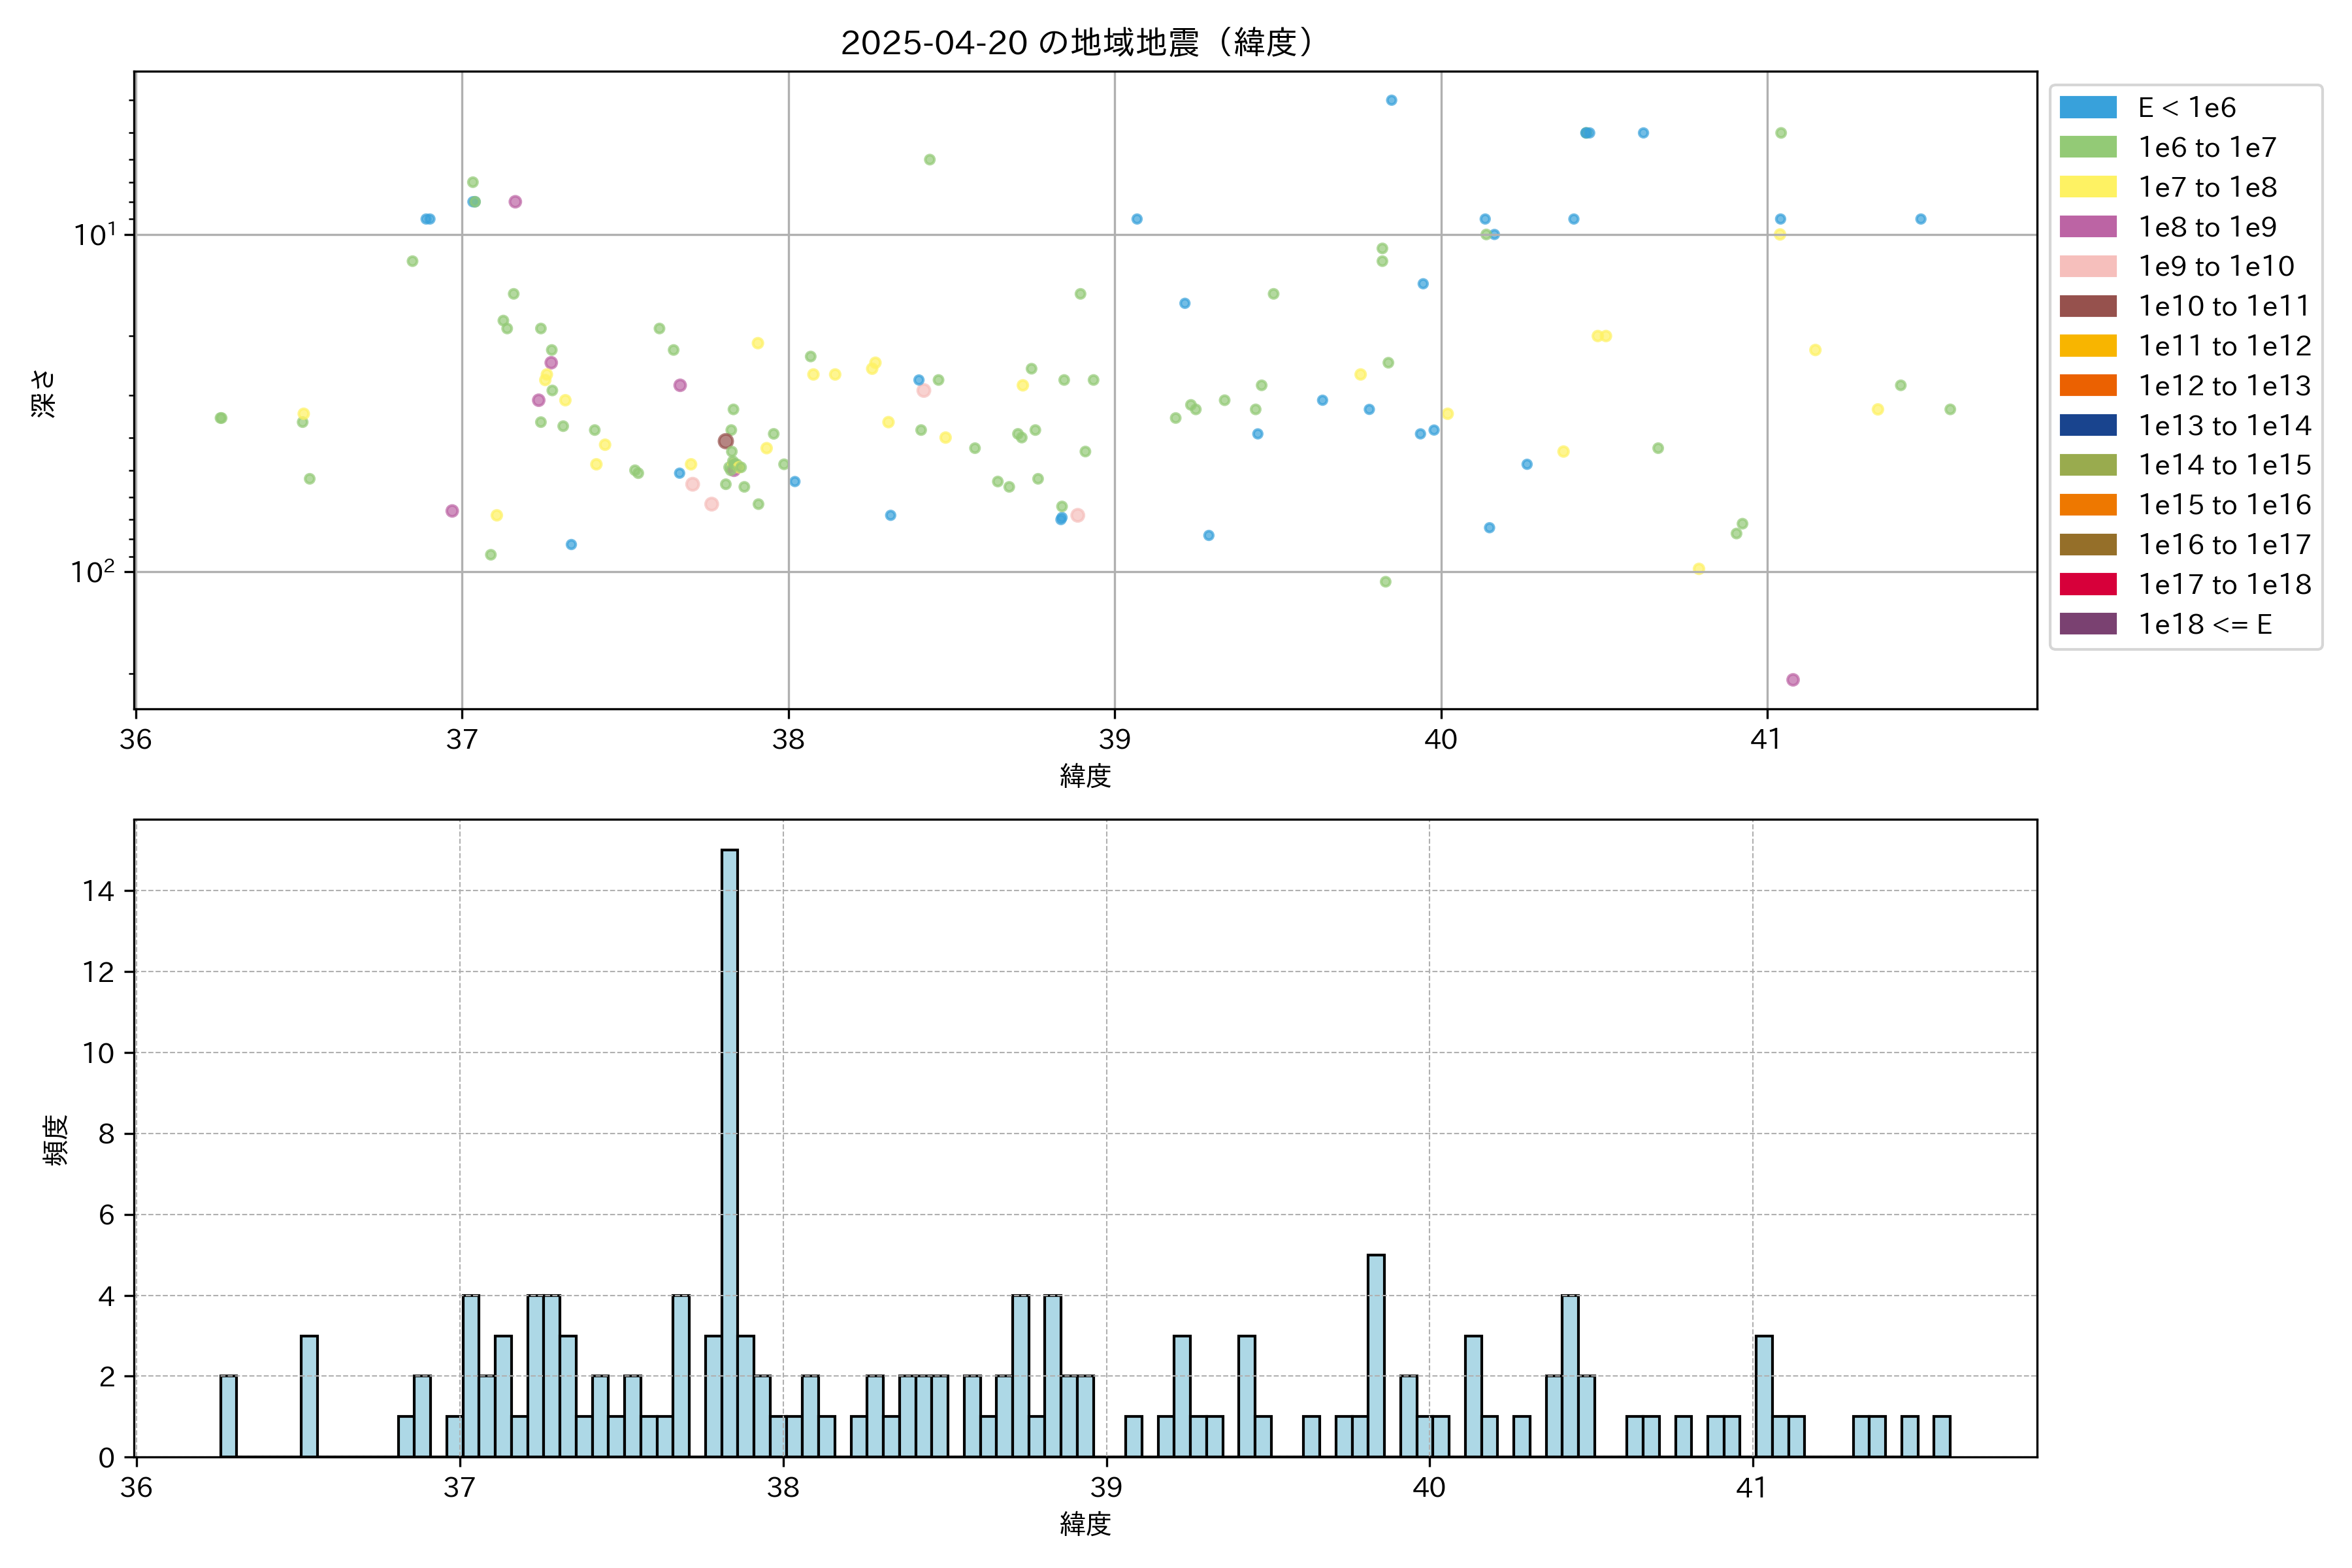
Task: Click the brown scatter point near latitude 37.8
Action: click(725, 441)
